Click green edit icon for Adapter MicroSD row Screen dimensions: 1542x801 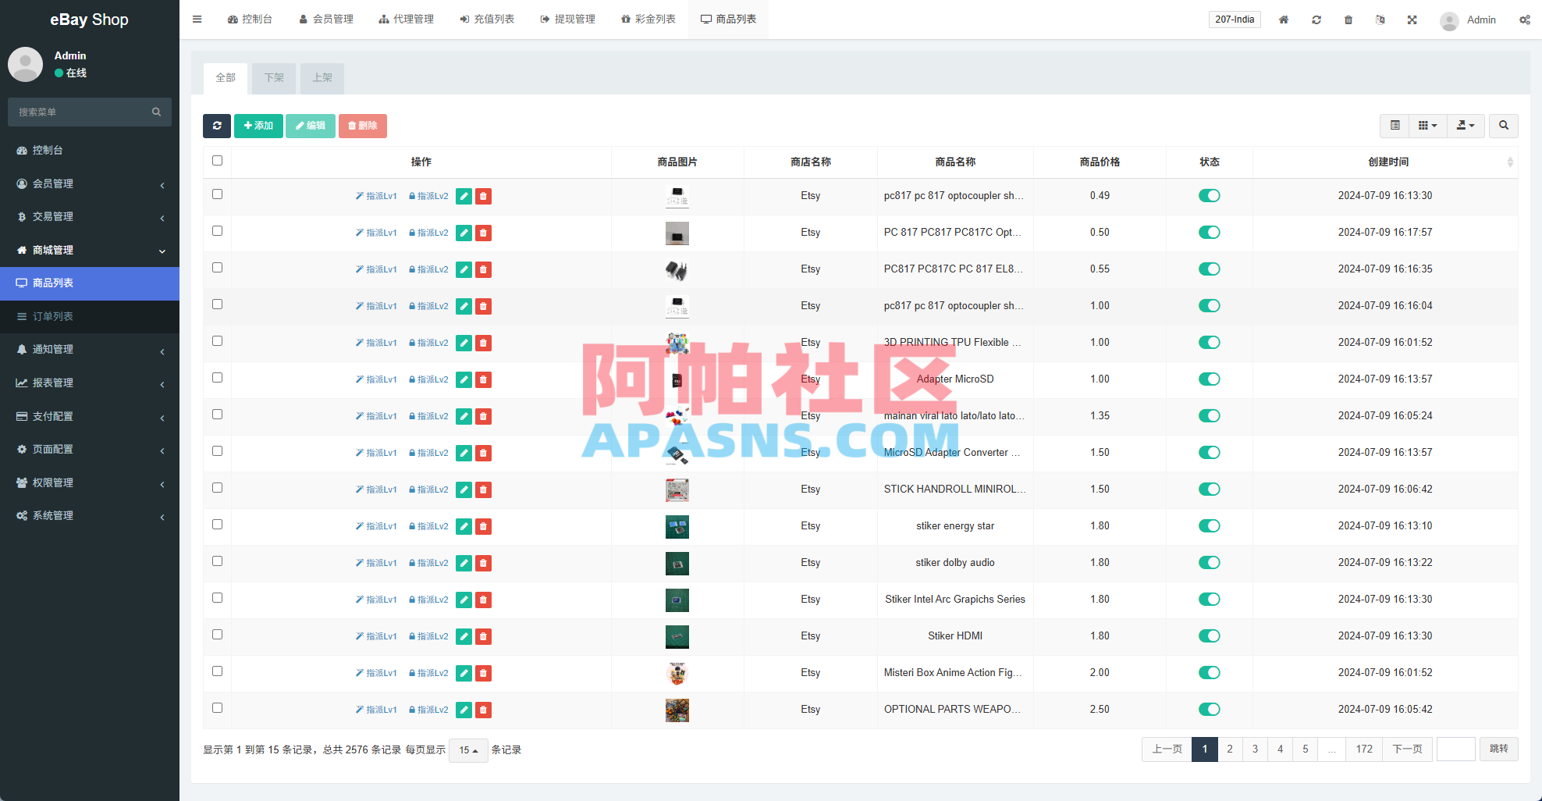pyautogui.click(x=464, y=379)
